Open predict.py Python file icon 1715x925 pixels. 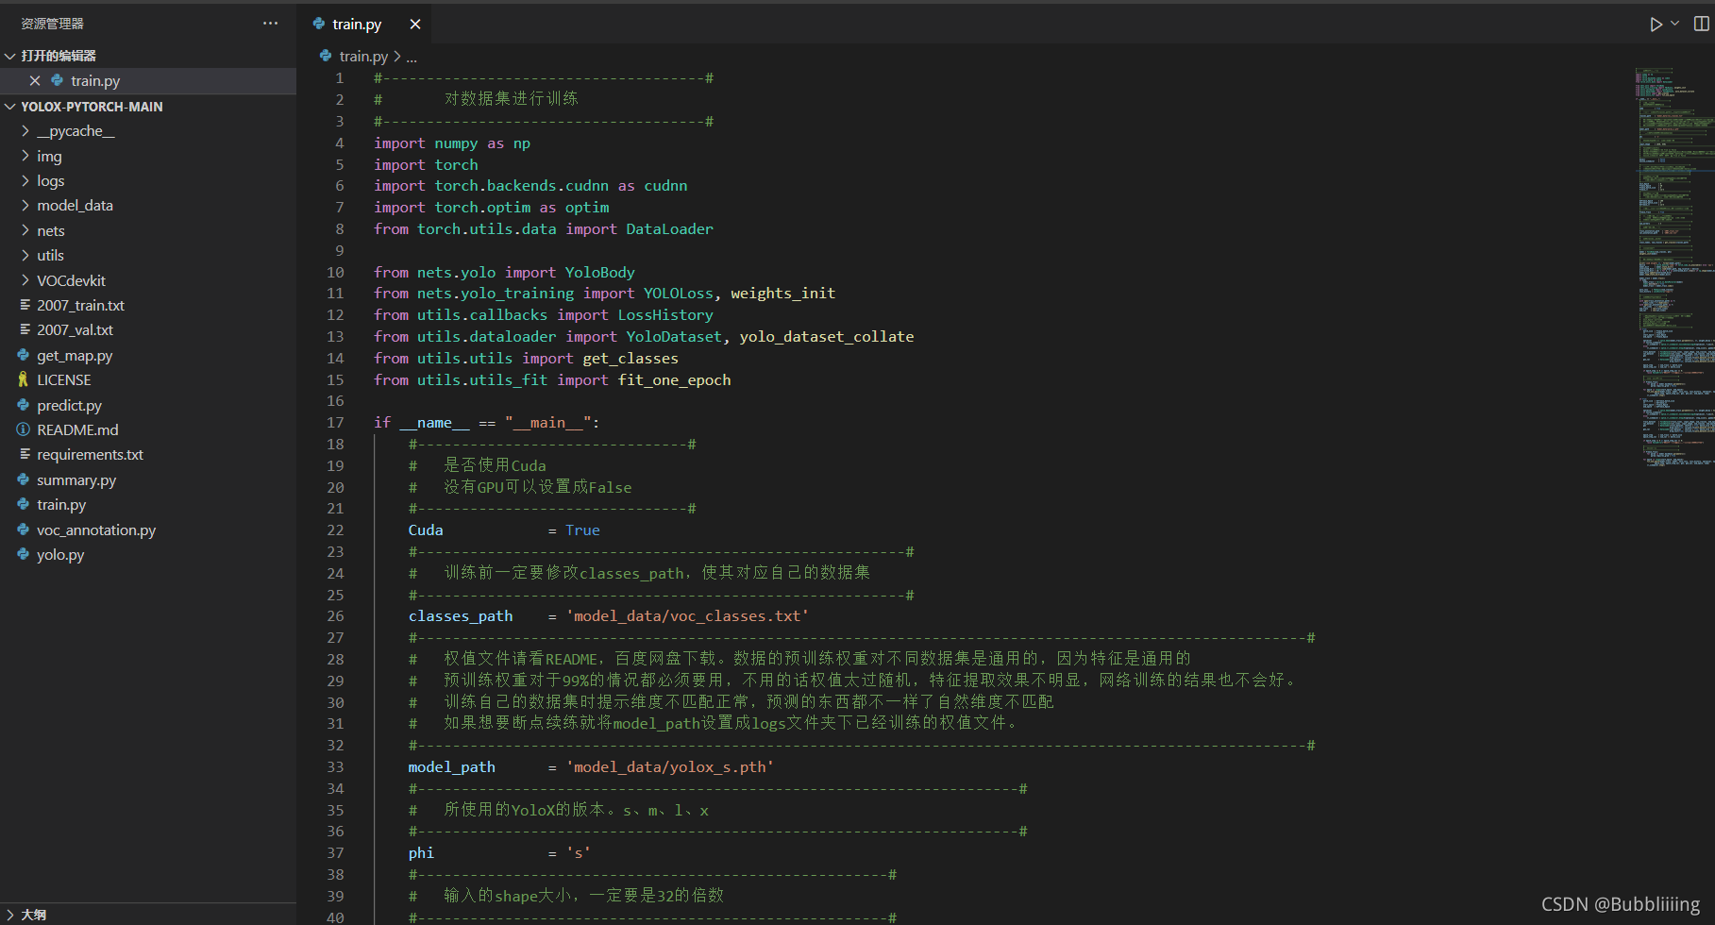click(x=24, y=405)
